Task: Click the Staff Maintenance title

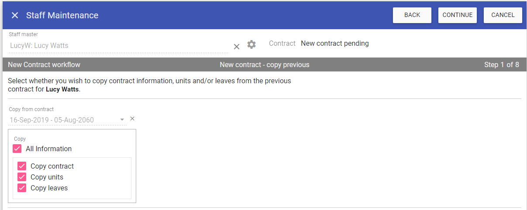Action: pyautogui.click(x=62, y=15)
